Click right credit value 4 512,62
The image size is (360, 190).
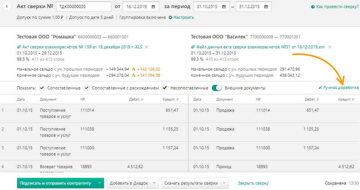(346, 167)
